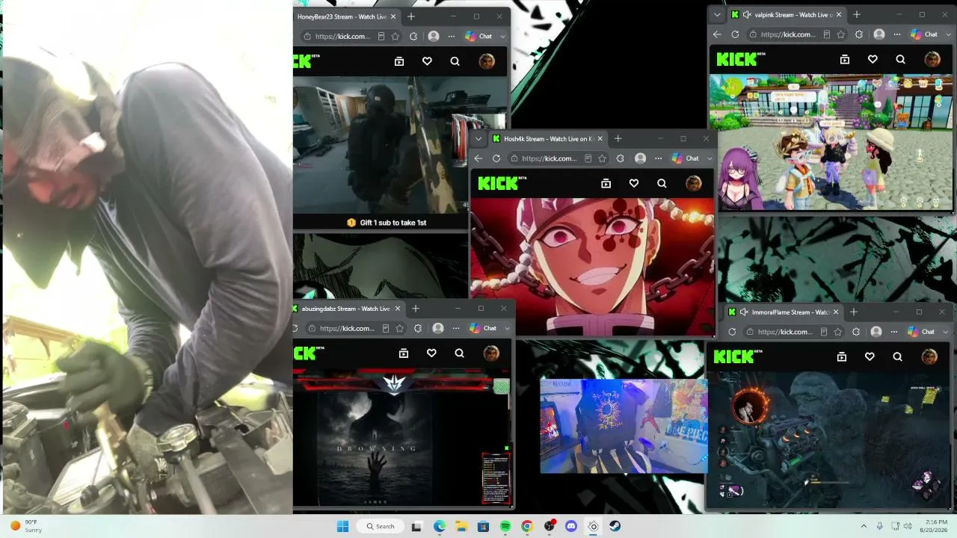Unmute the ImmoralFlame Stream tab audio
The width and height of the screenshot is (957, 538).
[744, 312]
